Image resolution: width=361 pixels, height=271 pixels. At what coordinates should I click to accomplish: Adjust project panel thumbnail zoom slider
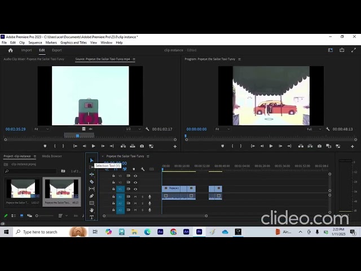[x=44, y=216]
